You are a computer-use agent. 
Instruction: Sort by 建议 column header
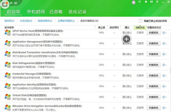127,27
